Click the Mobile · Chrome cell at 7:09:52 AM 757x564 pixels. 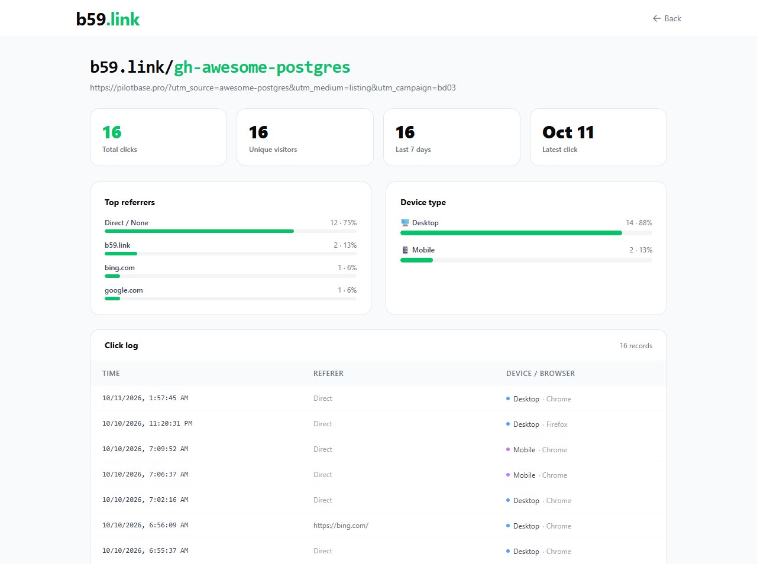tap(536, 450)
